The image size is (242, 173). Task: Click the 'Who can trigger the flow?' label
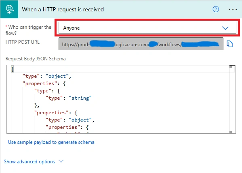[x=28, y=30]
